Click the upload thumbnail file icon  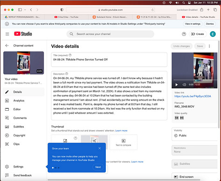[65, 141]
